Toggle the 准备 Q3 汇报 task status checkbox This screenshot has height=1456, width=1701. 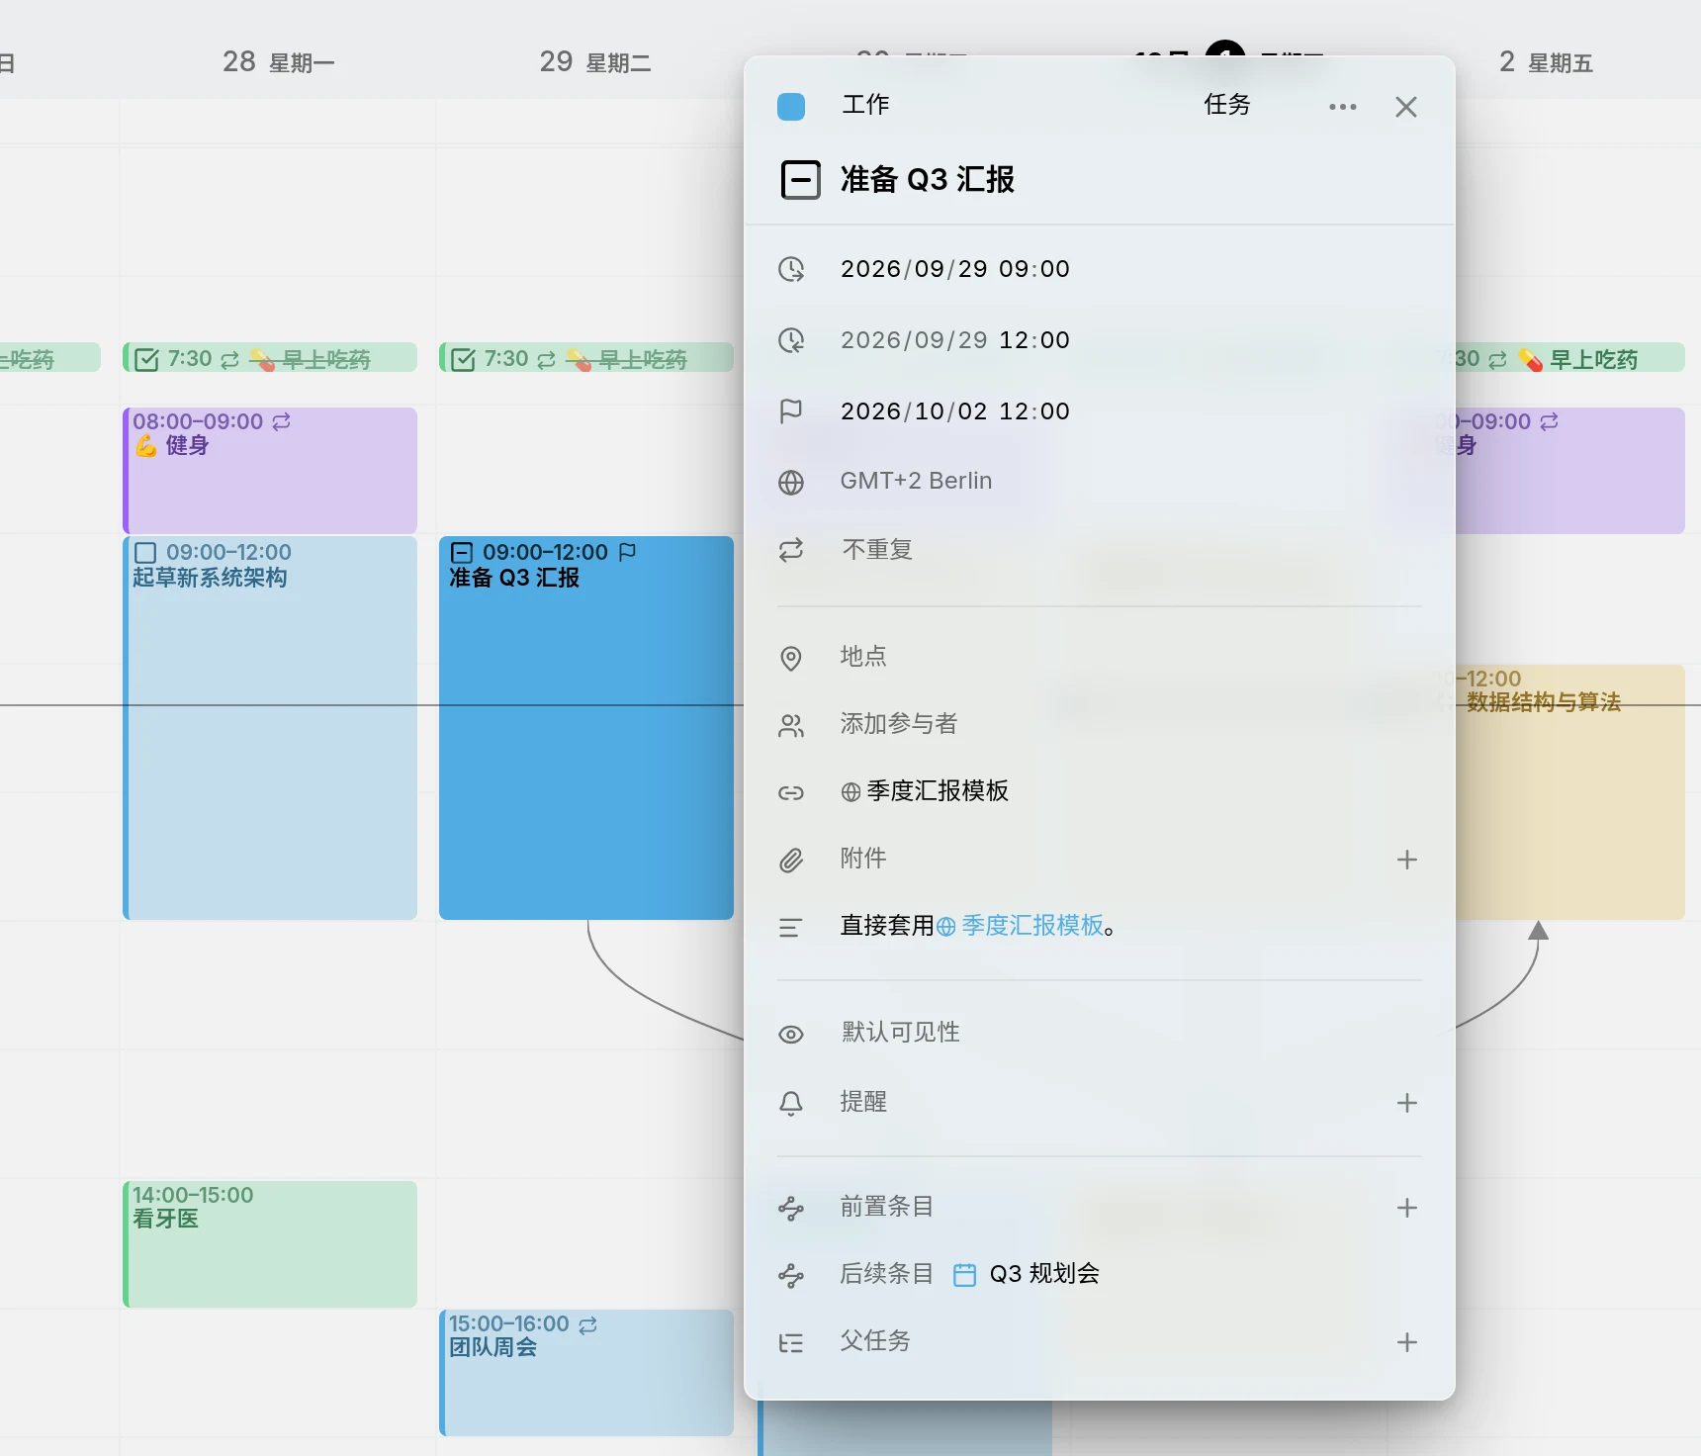[x=800, y=180]
